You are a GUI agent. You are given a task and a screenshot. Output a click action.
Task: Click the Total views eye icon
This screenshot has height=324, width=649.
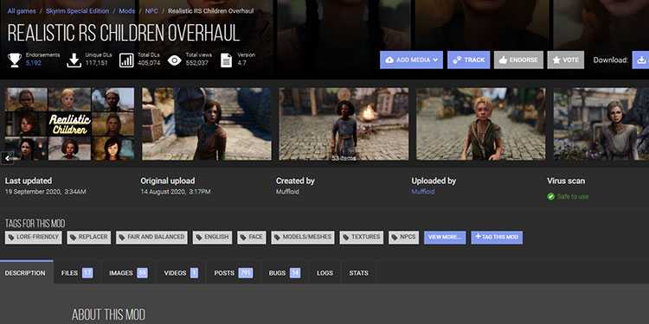click(x=175, y=60)
